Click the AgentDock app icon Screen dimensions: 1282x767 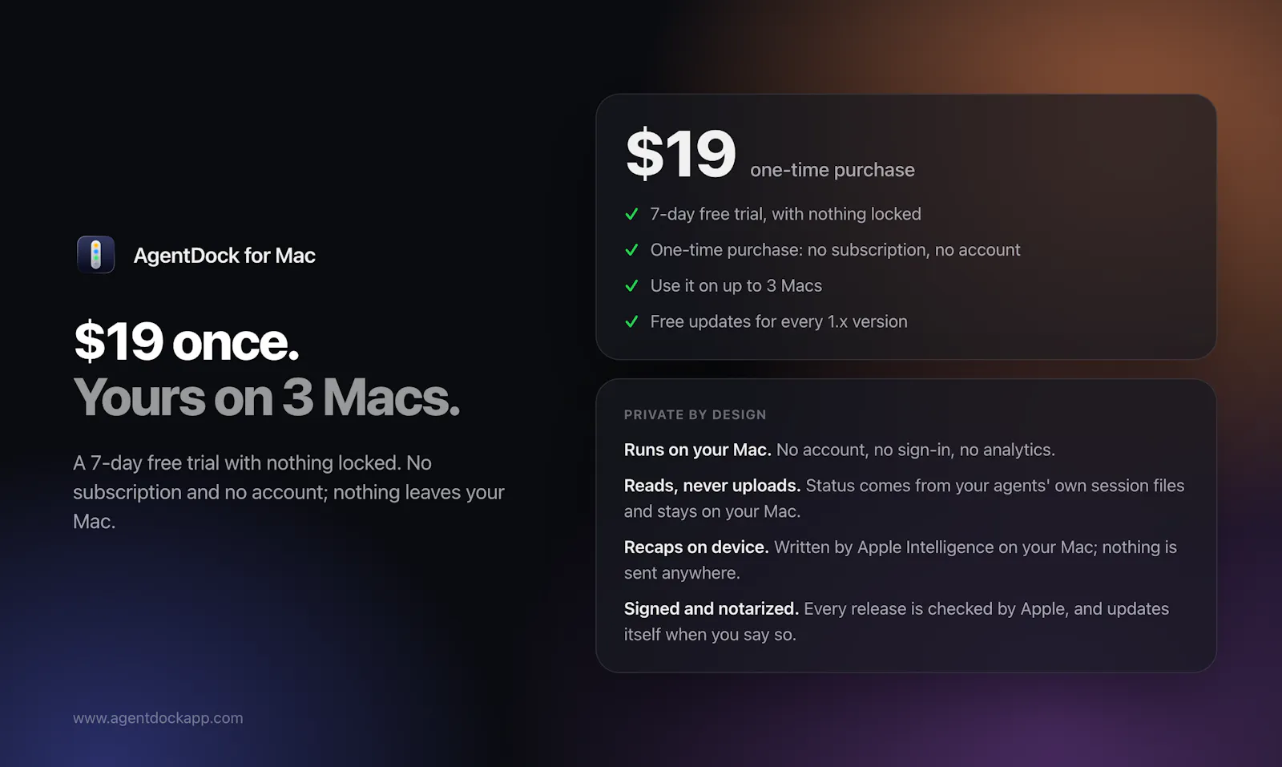coord(95,255)
